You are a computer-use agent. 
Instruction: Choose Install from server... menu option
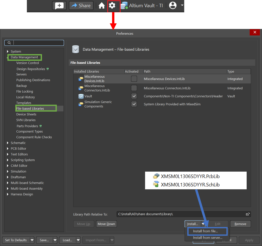(208, 238)
